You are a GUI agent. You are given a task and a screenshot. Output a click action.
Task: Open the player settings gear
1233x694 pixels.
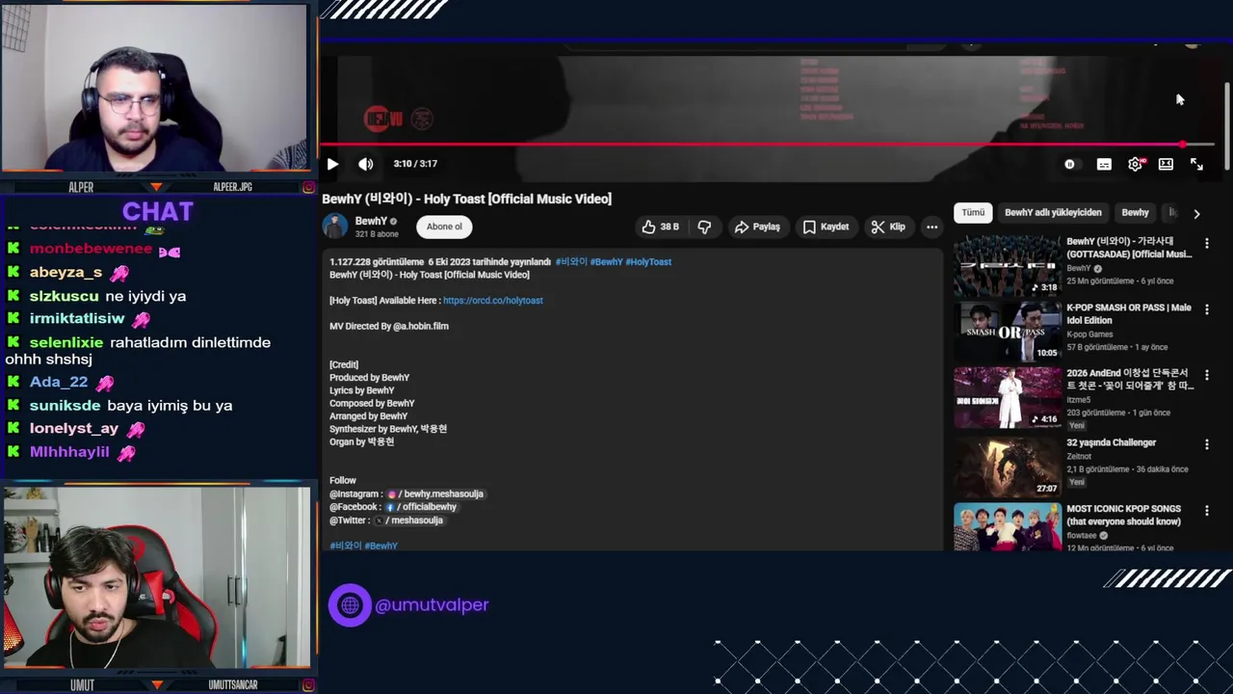[1135, 164]
